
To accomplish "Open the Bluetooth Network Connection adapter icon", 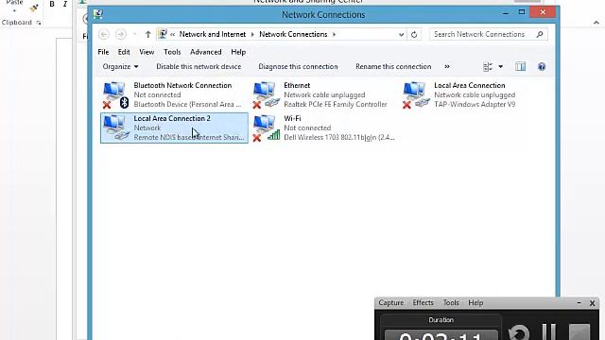I will [x=115, y=94].
